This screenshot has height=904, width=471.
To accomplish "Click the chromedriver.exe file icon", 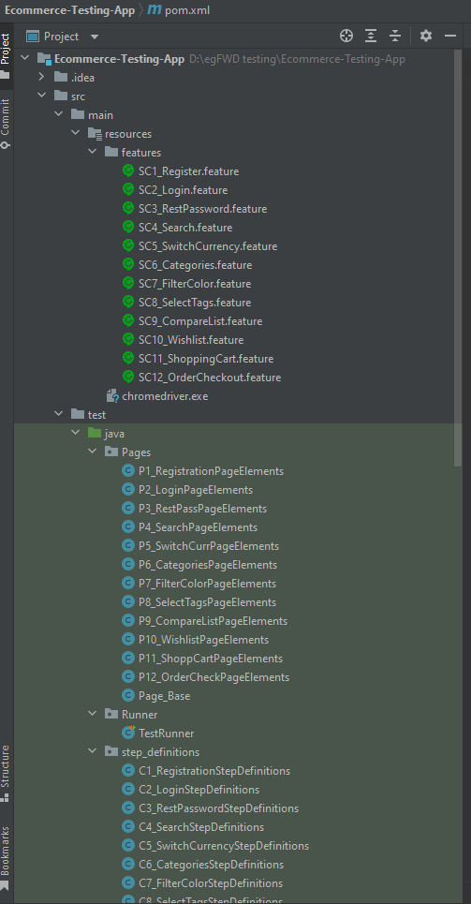I will pyautogui.click(x=111, y=396).
